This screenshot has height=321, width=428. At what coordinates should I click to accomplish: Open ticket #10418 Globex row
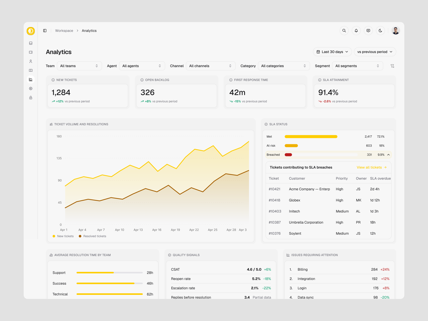coord(328,200)
